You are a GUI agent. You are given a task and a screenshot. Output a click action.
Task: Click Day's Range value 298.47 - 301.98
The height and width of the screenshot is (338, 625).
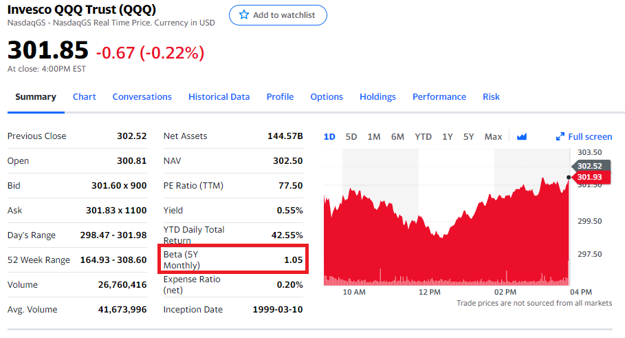[113, 235]
